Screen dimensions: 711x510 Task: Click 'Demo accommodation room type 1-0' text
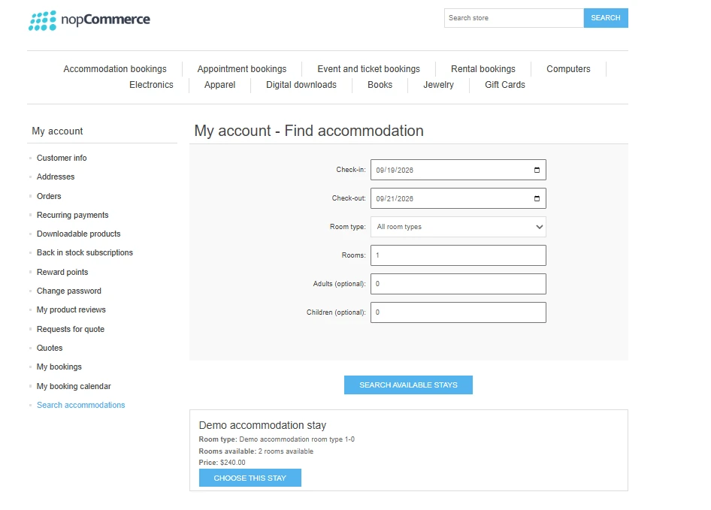point(297,439)
